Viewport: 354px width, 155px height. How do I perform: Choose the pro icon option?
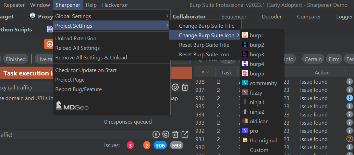pos(261,131)
